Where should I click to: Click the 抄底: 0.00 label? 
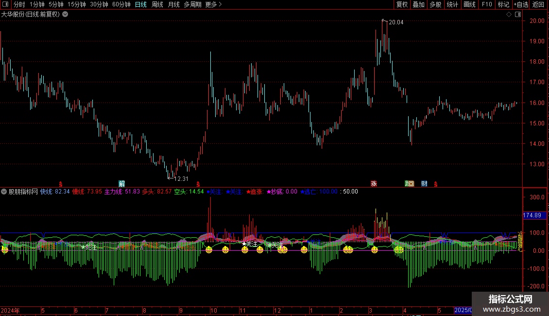pos(282,192)
